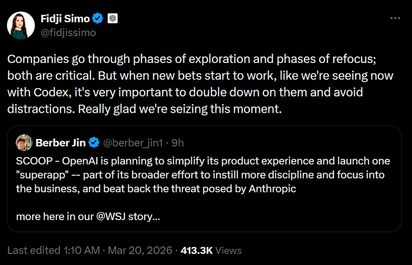412x265 pixels.
Task: Open Berber Jin's name in quoted tweet
Action: 60,143
